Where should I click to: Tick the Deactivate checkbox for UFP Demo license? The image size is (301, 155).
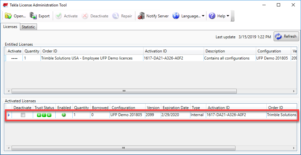click(x=23, y=115)
